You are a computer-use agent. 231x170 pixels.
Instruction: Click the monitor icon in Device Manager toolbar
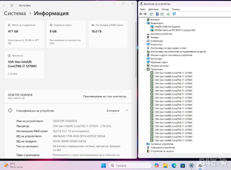pyautogui.click(x=174, y=14)
